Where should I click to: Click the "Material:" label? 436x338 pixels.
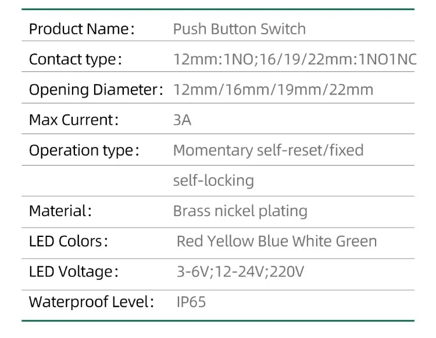point(60,211)
